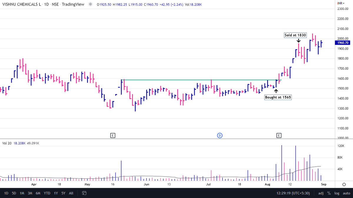Select the green horizontal resistance line
Viewport: 353px width, 198px height.
coord(201,80)
